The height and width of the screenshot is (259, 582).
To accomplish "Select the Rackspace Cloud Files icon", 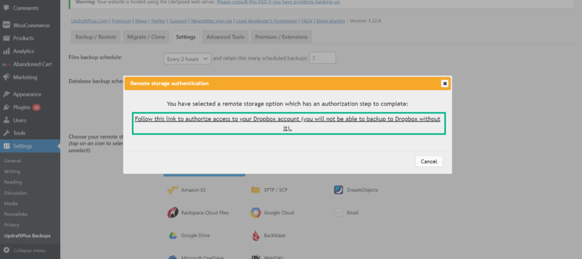I will click(172, 212).
